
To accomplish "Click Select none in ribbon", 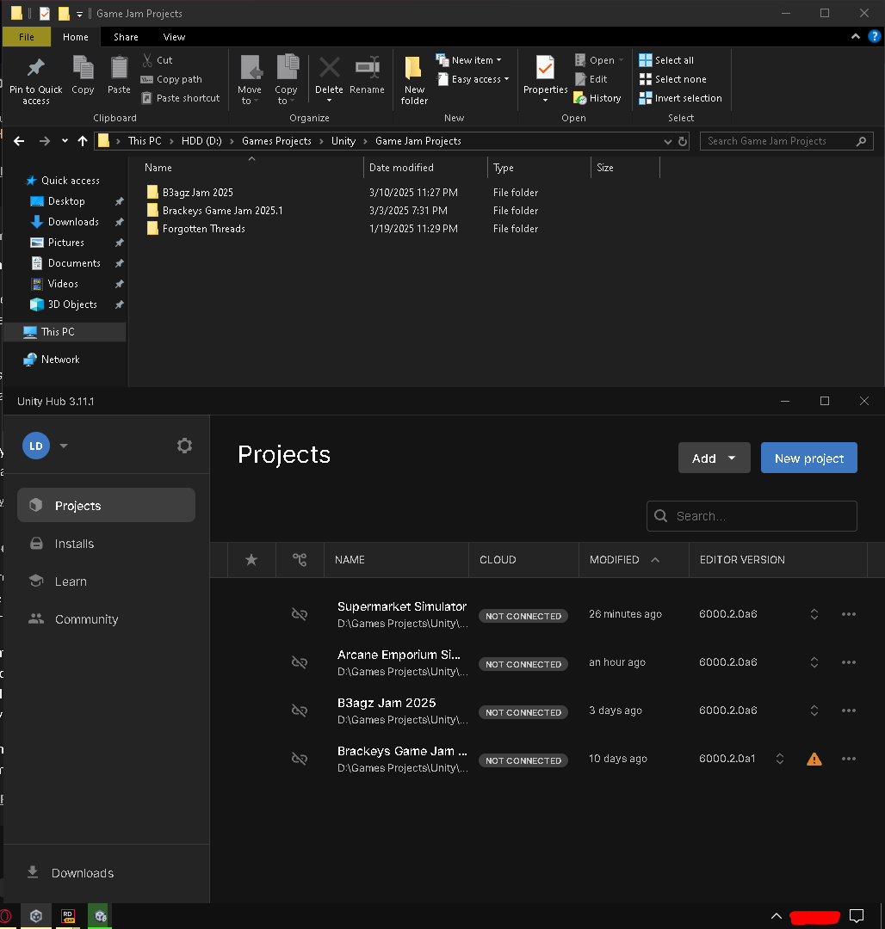I will coord(673,79).
